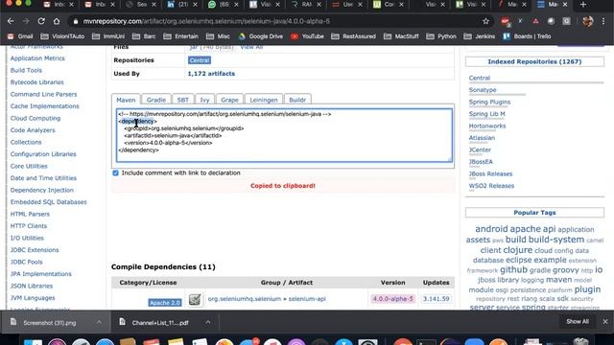Open the Chrome three-dot menu
Viewport: 614px width, 345px height.
point(603,21)
